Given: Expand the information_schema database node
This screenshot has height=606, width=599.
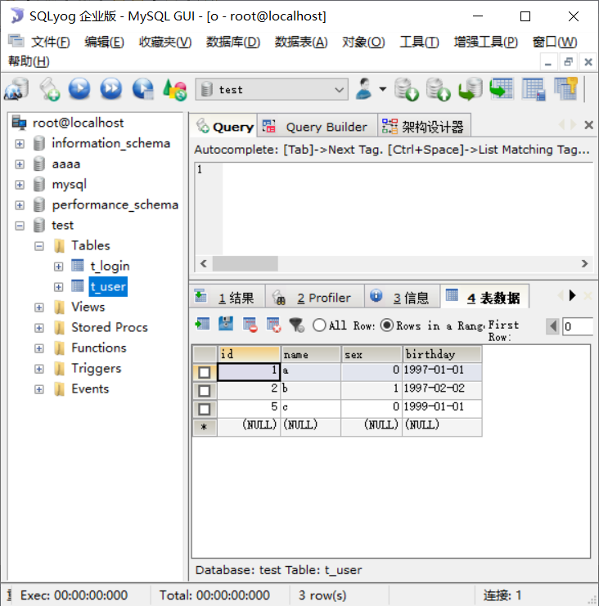Looking at the screenshot, I should coord(20,144).
